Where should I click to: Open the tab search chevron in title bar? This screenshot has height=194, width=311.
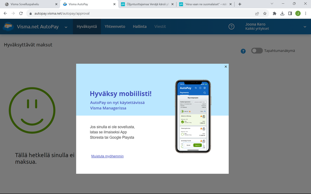click(272, 3)
